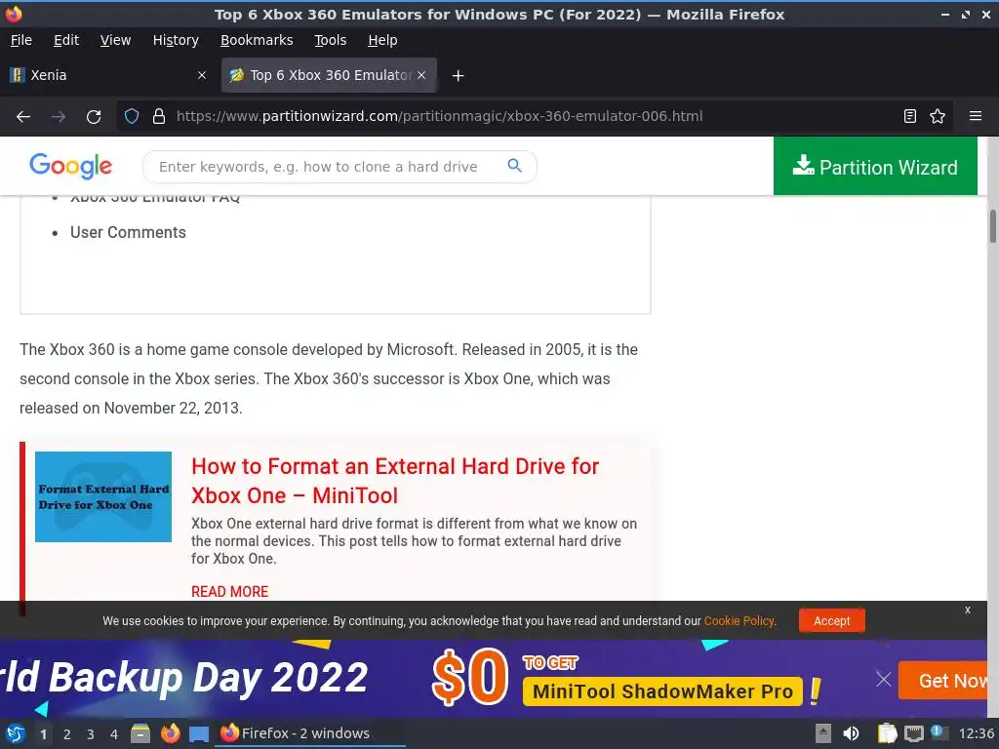This screenshot has width=999, height=749.
Task: Click the search magnifier icon in site search
Action: click(x=514, y=166)
